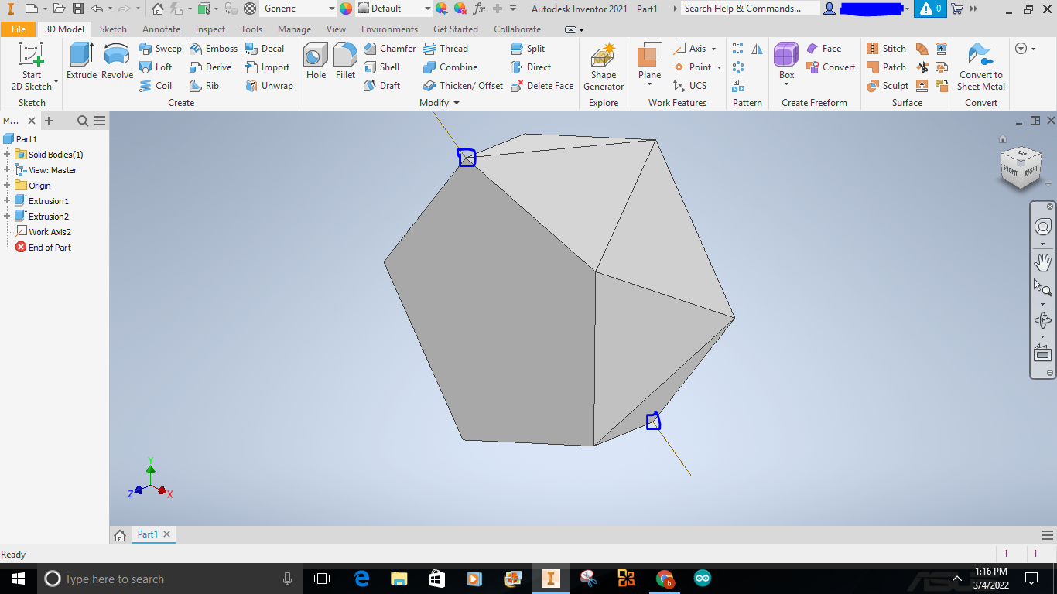The height and width of the screenshot is (594, 1057).
Task: Select the Chamfer tool
Action: coord(390,48)
